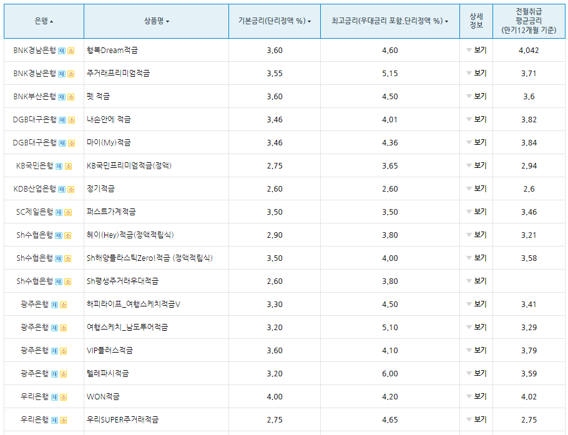Click the 재 icon beside Sh수협은행 헤이(Hey)적금 row
The image size is (568, 435).
click(x=60, y=235)
